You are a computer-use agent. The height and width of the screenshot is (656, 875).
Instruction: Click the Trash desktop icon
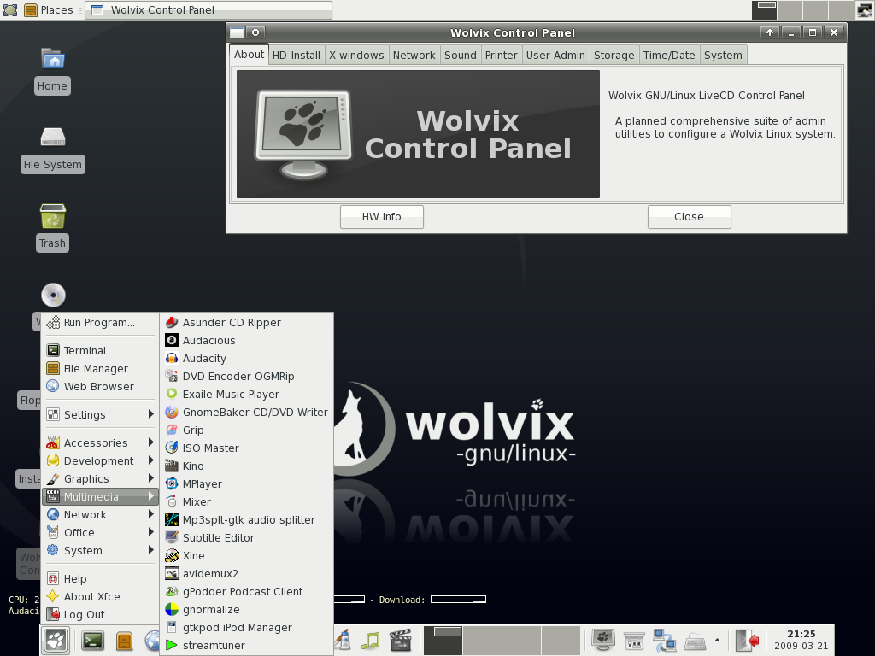point(53,216)
